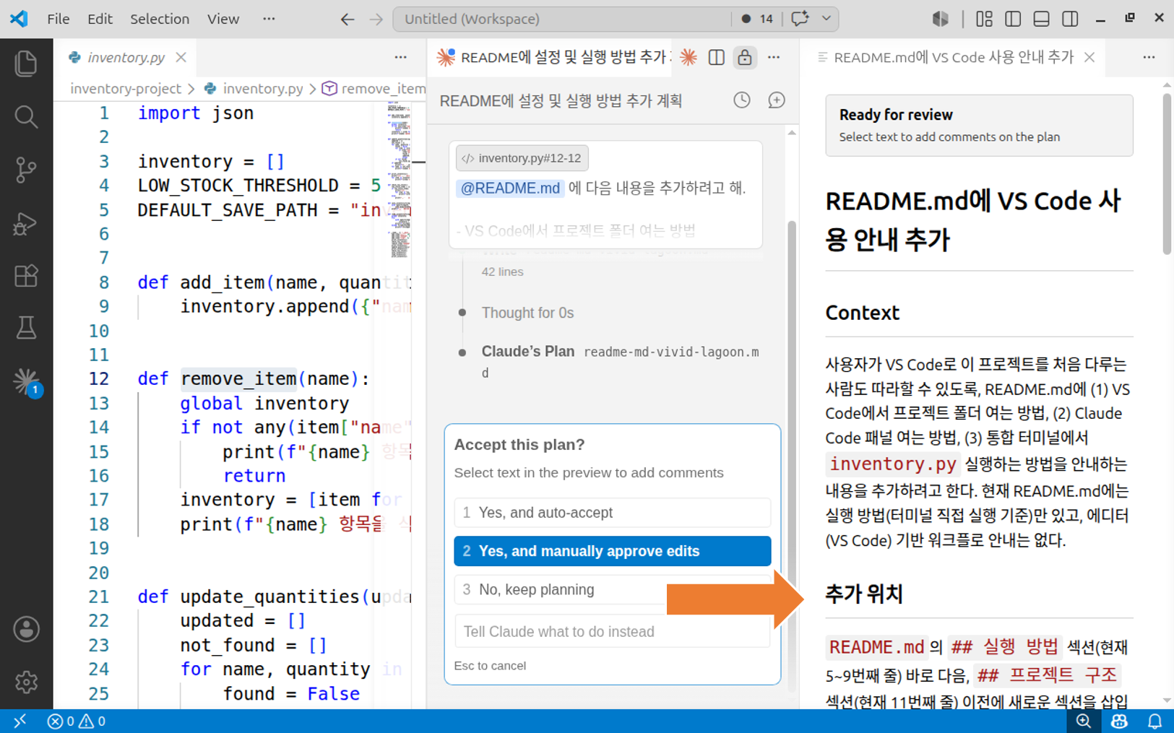
Task: Click the 'Thought for 0s' step
Action: pyautogui.click(x=527, y=313)
